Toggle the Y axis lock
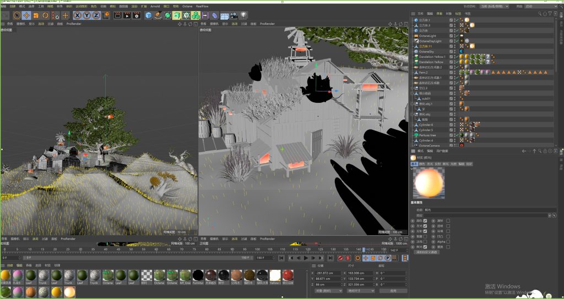This screenshot has height=299, width=564. point(86,15)
